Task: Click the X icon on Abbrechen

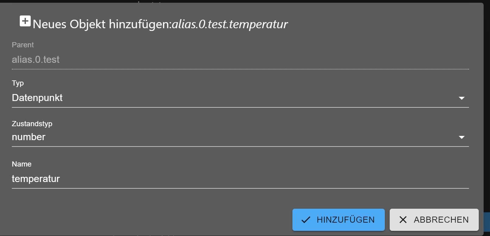Action: (x=403, y=220)
